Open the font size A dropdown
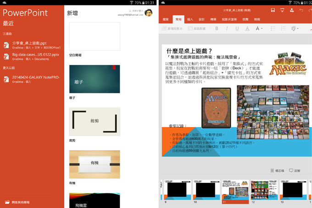 pyautogui.click(x=259, y=28)
